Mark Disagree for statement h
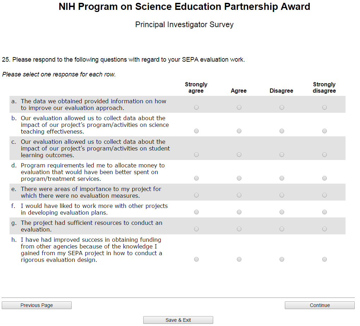The width and height of the screenshot is (360, 326). [x=282, y=259]
